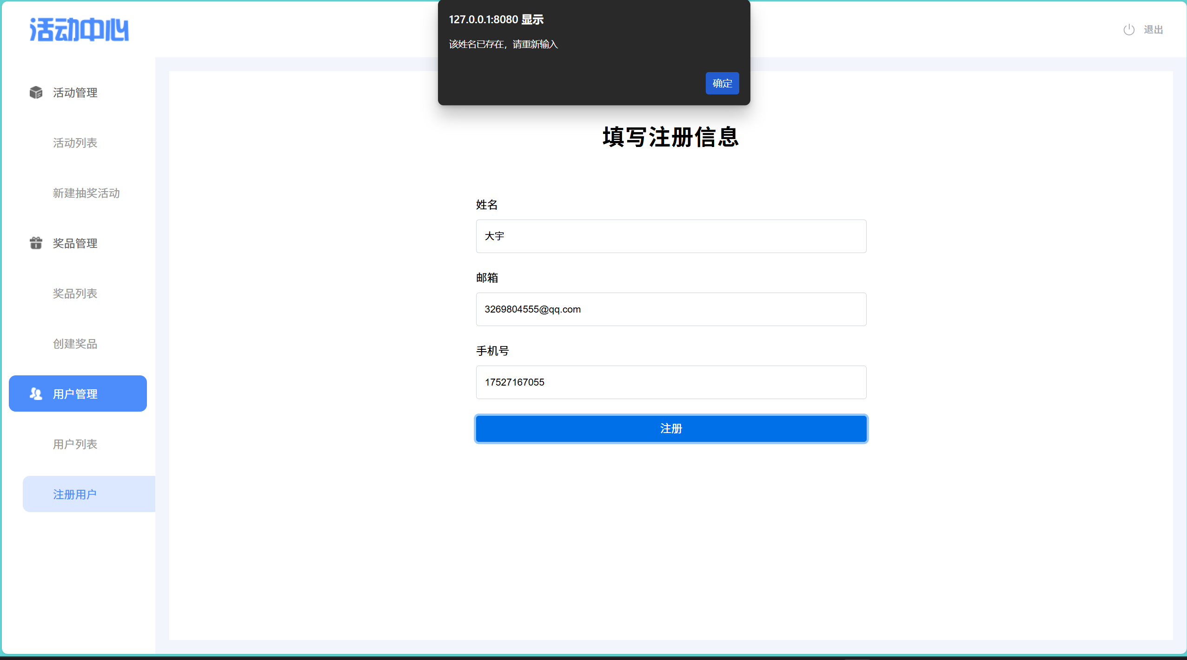1187x660 pixels.
Task: Open 用户列表 in the sidebar
Action: tap(75, 444)
